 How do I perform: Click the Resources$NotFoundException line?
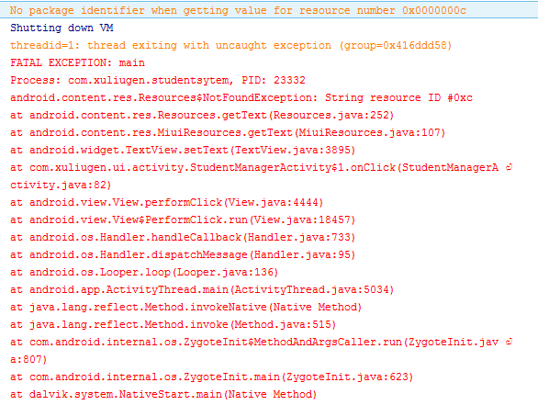click(241, 98)
